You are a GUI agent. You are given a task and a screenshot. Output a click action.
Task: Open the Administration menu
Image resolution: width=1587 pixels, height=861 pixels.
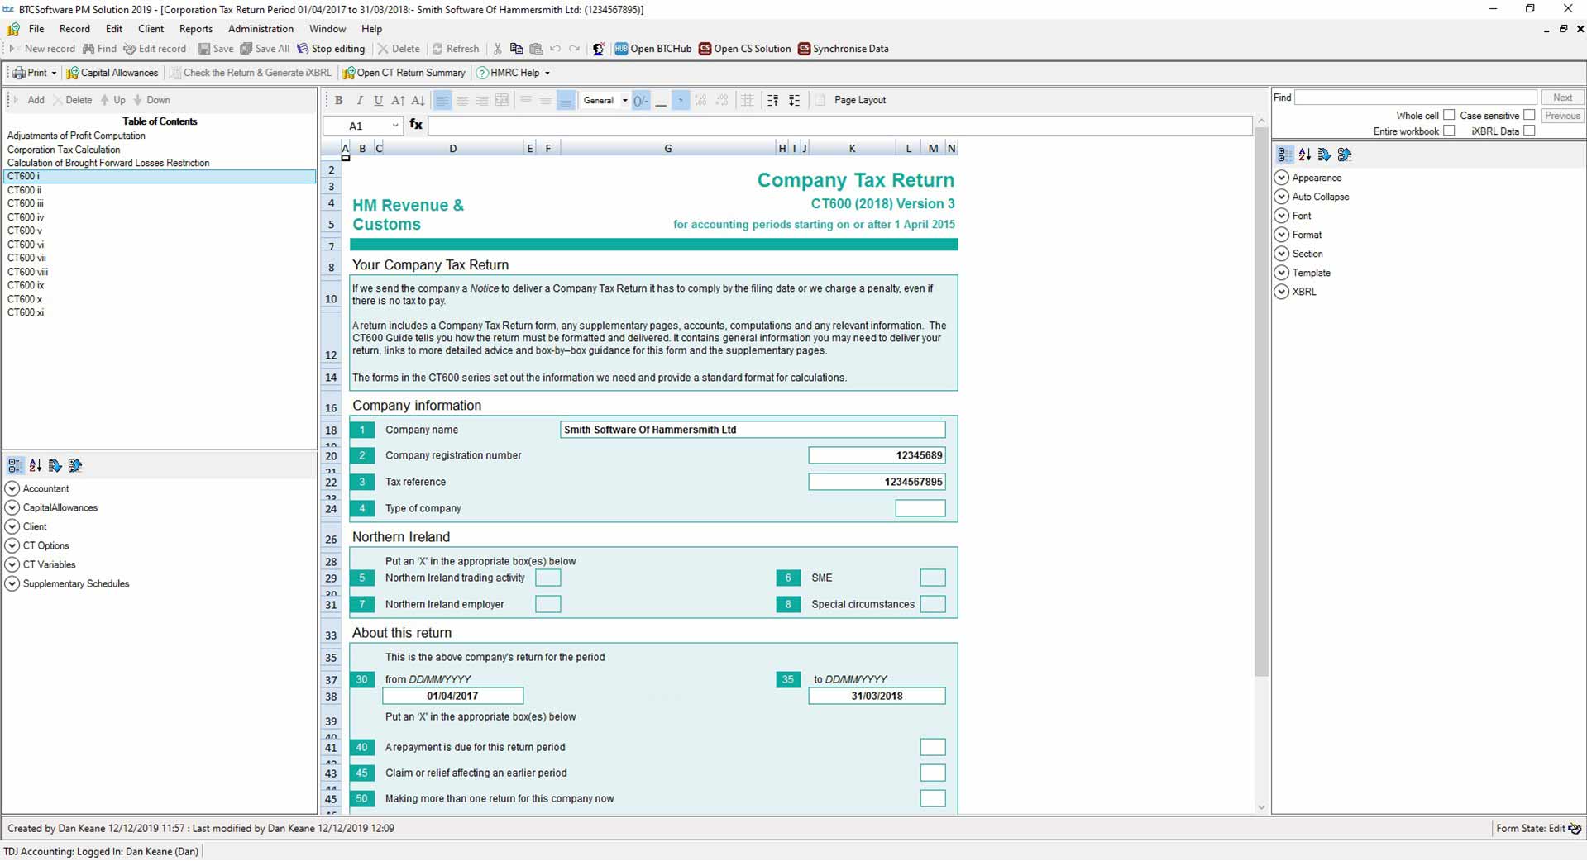pyautogui.click(x=261, y=29)
